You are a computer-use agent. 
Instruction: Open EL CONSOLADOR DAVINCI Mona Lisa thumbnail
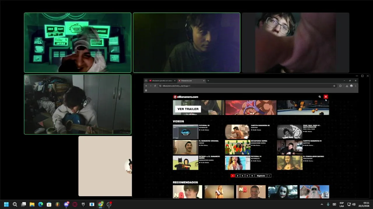tap(290, 163)
